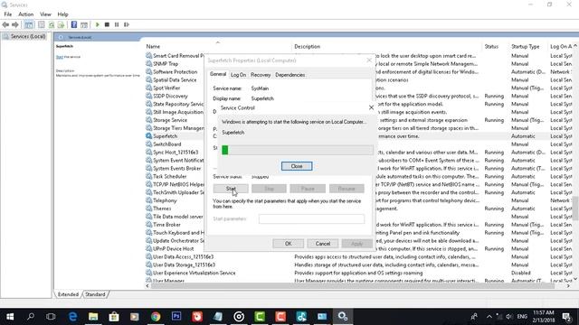Switch to the Standard view tab
The height and width of the screenshot is (325, 579).
pos(95,294)
